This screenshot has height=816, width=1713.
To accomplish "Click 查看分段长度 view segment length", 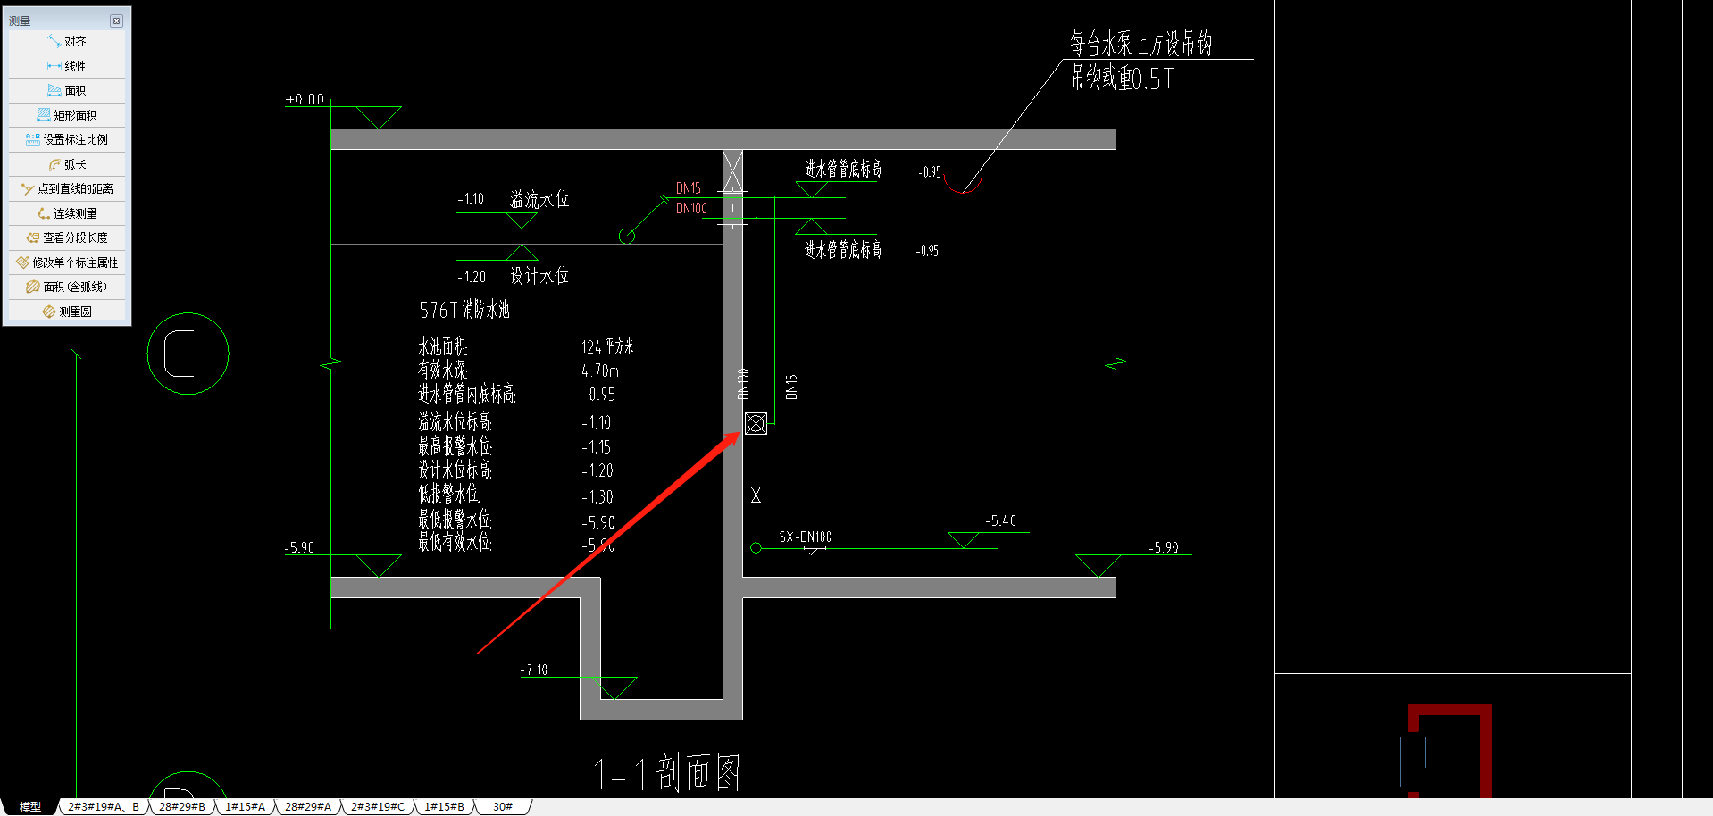I will (x=67, y=237).
